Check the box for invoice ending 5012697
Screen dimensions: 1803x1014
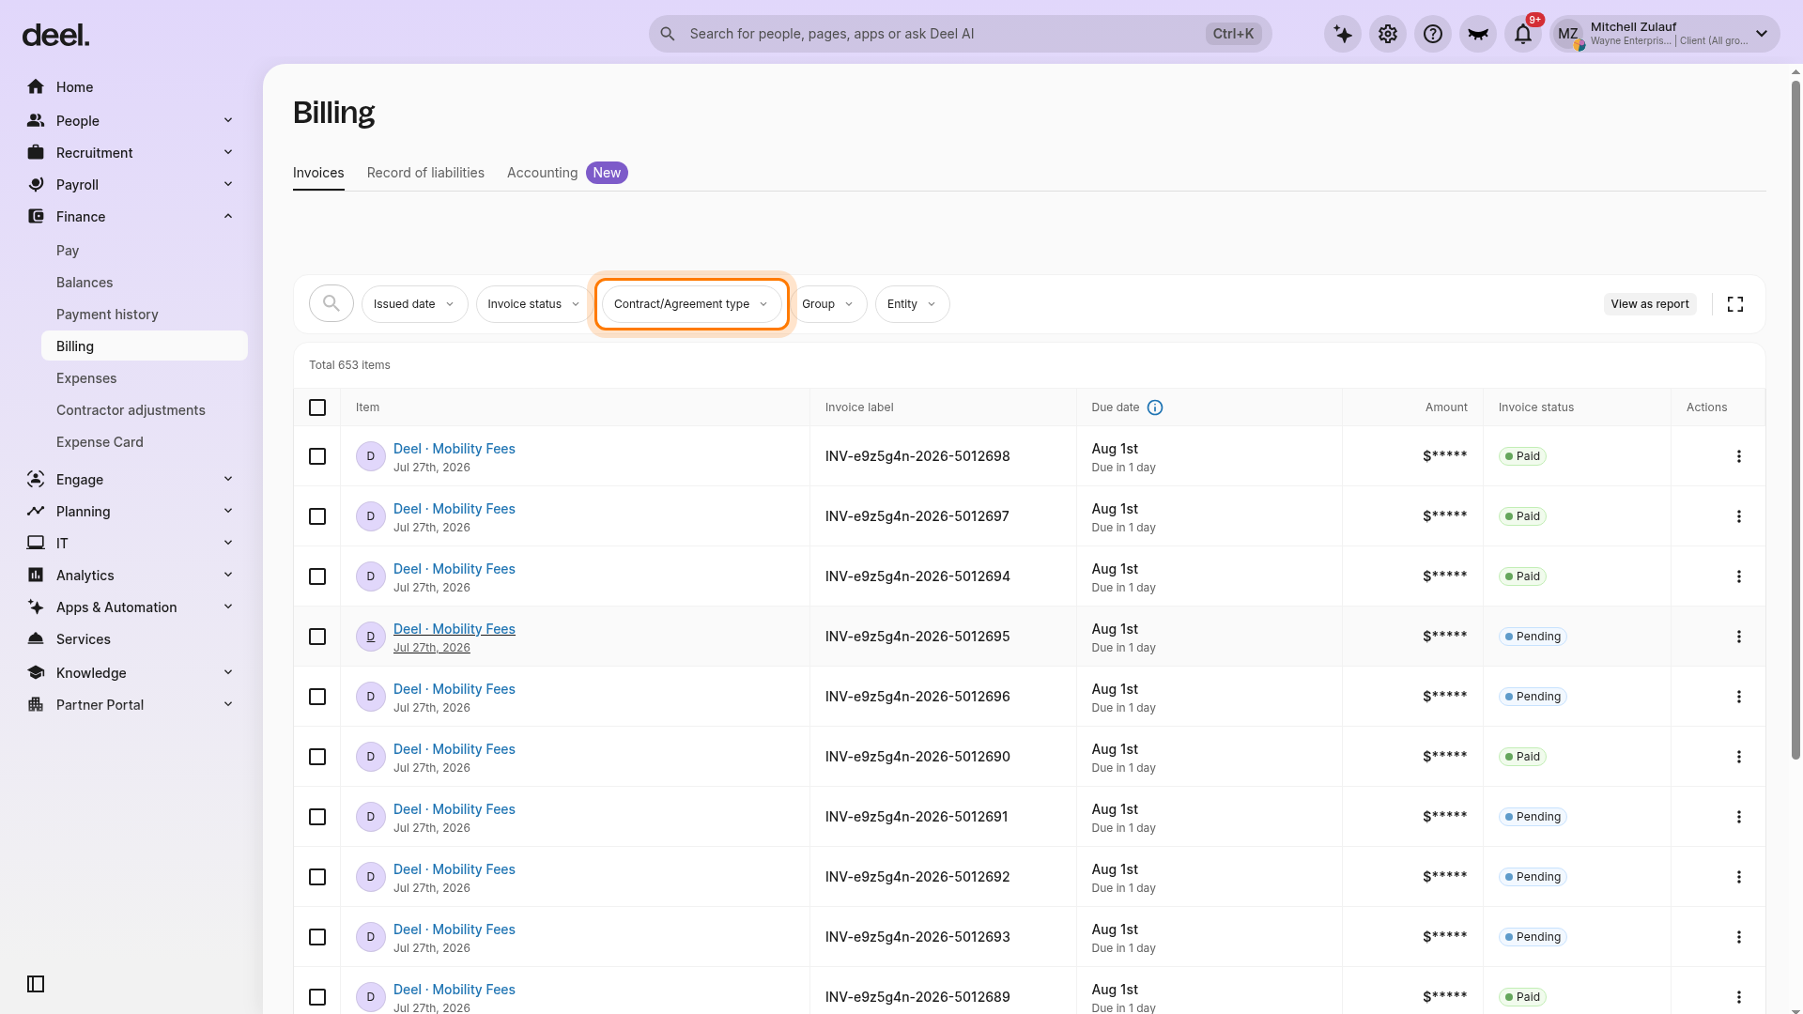317,516
